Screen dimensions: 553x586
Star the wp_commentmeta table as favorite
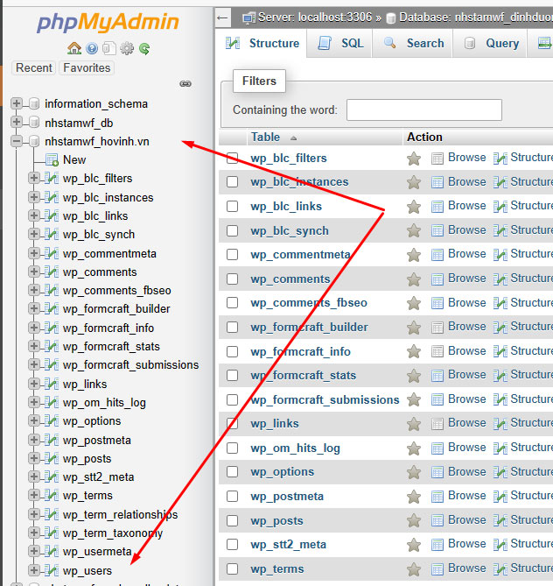click(414, 255)
